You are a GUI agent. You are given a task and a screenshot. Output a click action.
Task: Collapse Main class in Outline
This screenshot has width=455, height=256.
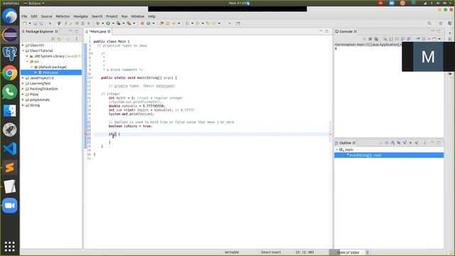tap(337, 150)
